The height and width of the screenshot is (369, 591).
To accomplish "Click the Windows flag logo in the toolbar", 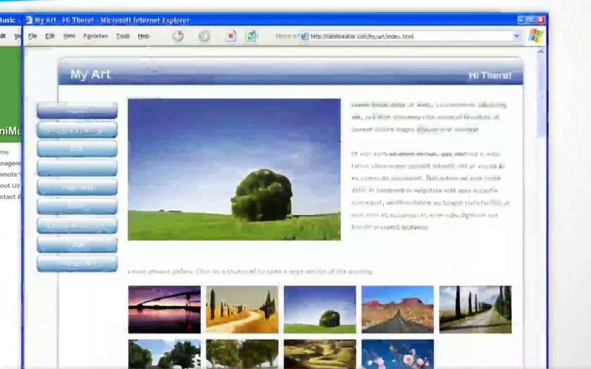I will (x=536, y=36).
